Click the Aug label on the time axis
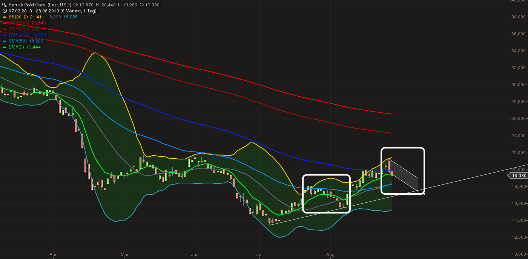Viewport: 528px width, 259px height. pos(330,254)
